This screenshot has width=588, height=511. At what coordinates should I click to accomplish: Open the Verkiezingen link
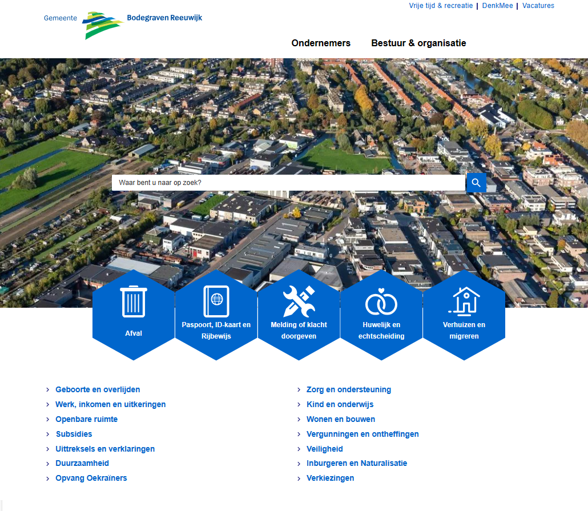point(331,478)
